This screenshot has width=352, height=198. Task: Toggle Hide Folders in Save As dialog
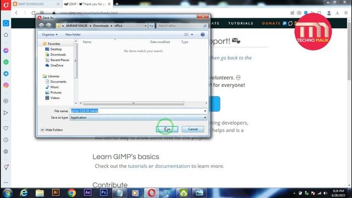pos(52,130)
